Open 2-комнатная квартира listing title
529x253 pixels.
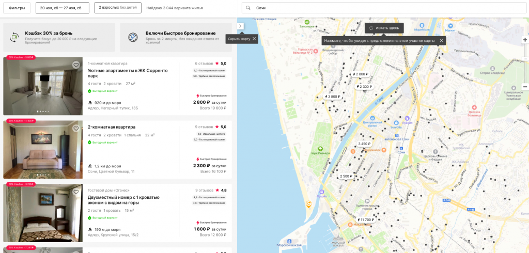click(112, 127)
